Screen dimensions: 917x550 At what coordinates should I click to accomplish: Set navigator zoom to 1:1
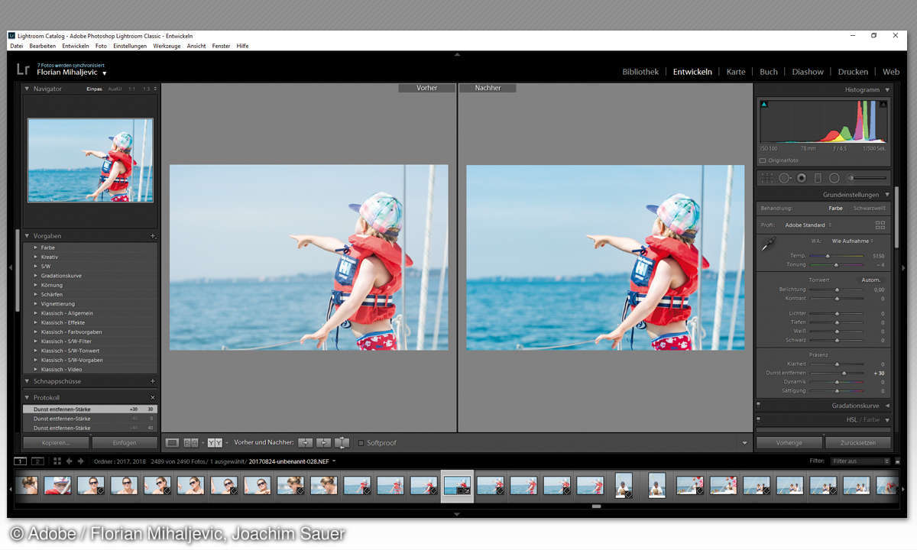tap(131, 89)
